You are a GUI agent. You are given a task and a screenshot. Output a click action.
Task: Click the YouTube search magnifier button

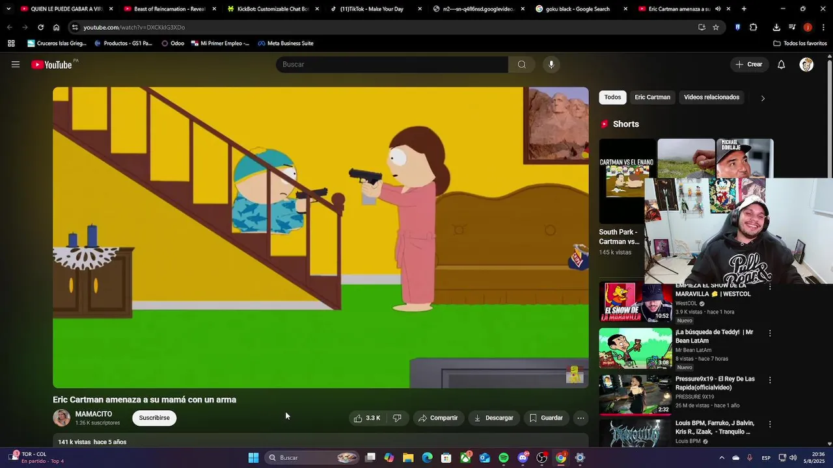(521, 64)
